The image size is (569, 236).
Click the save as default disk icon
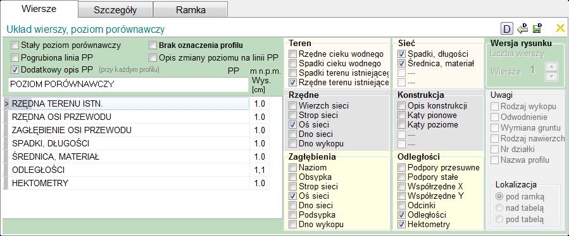point(537,28)
